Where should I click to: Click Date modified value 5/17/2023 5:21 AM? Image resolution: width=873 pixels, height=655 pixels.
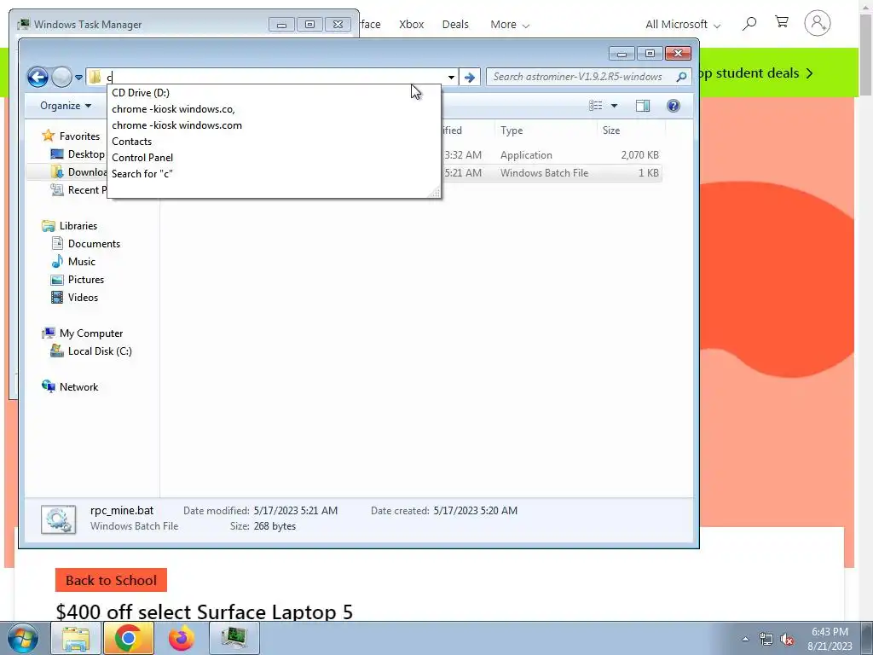coord(296,511)
